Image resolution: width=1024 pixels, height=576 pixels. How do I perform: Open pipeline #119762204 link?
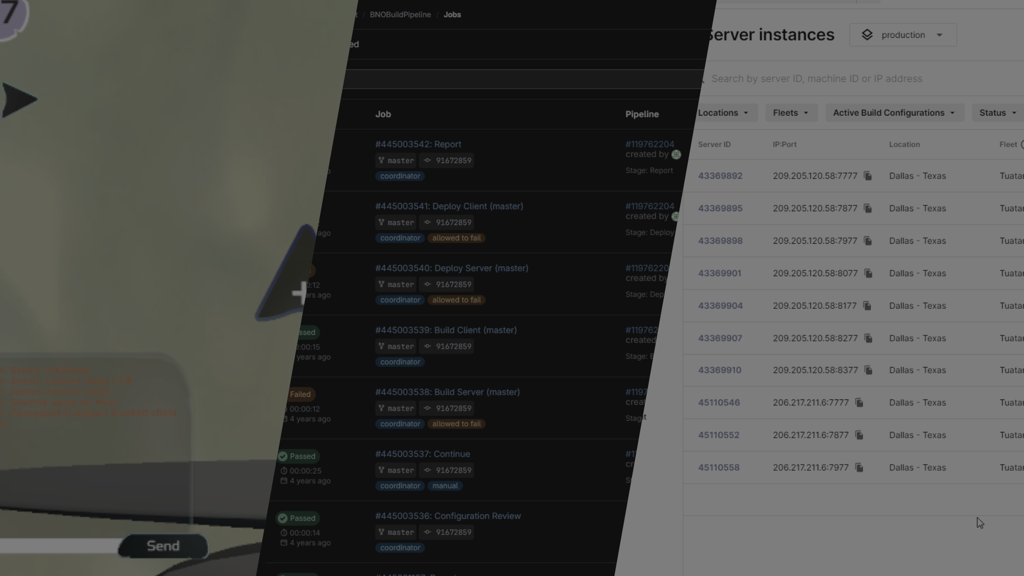click(x=650, y=145)
